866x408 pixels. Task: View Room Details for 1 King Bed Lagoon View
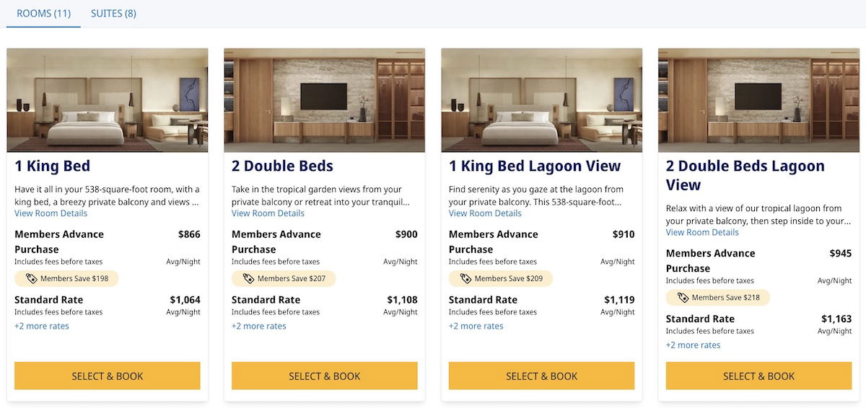[x=485, y=213]
